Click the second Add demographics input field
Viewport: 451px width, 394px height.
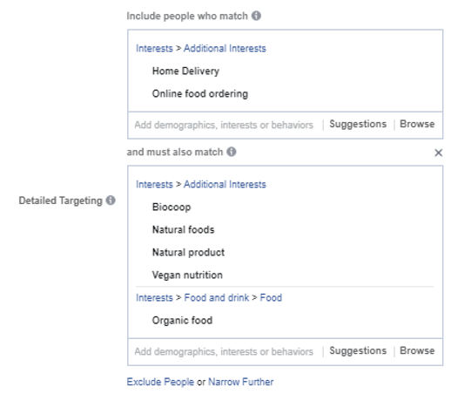[224, 351]
